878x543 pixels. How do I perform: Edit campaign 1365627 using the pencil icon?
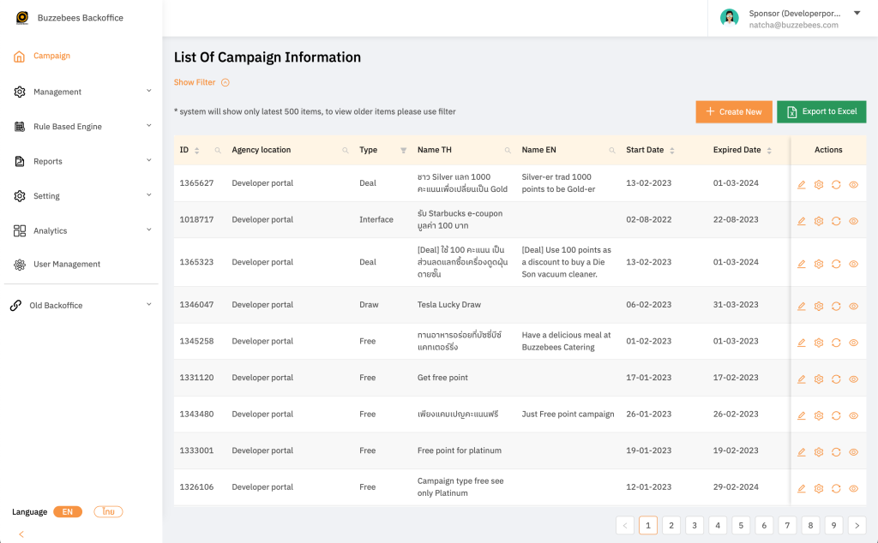click(802, 183)
